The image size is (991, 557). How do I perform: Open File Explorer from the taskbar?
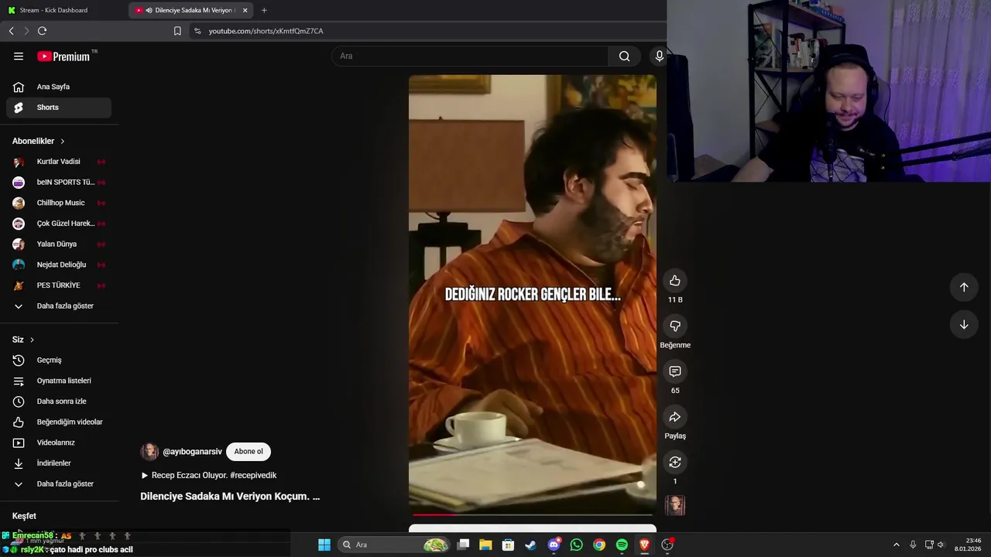(485, 545)
